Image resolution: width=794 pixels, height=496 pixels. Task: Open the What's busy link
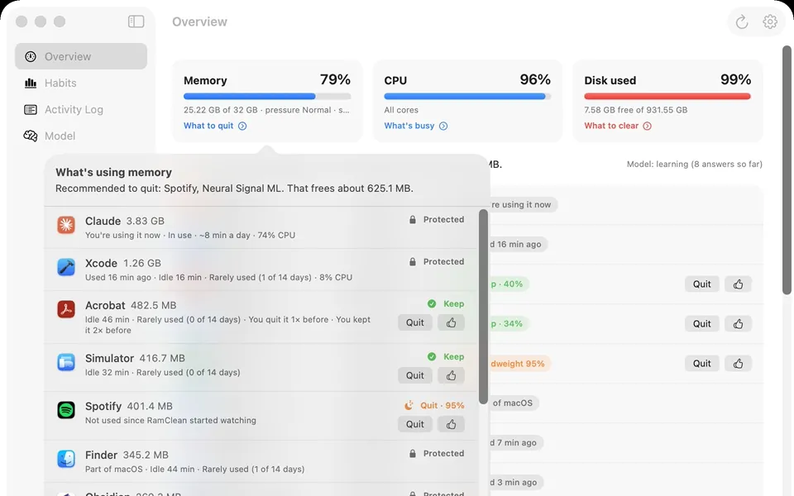[x=415, y=126]
